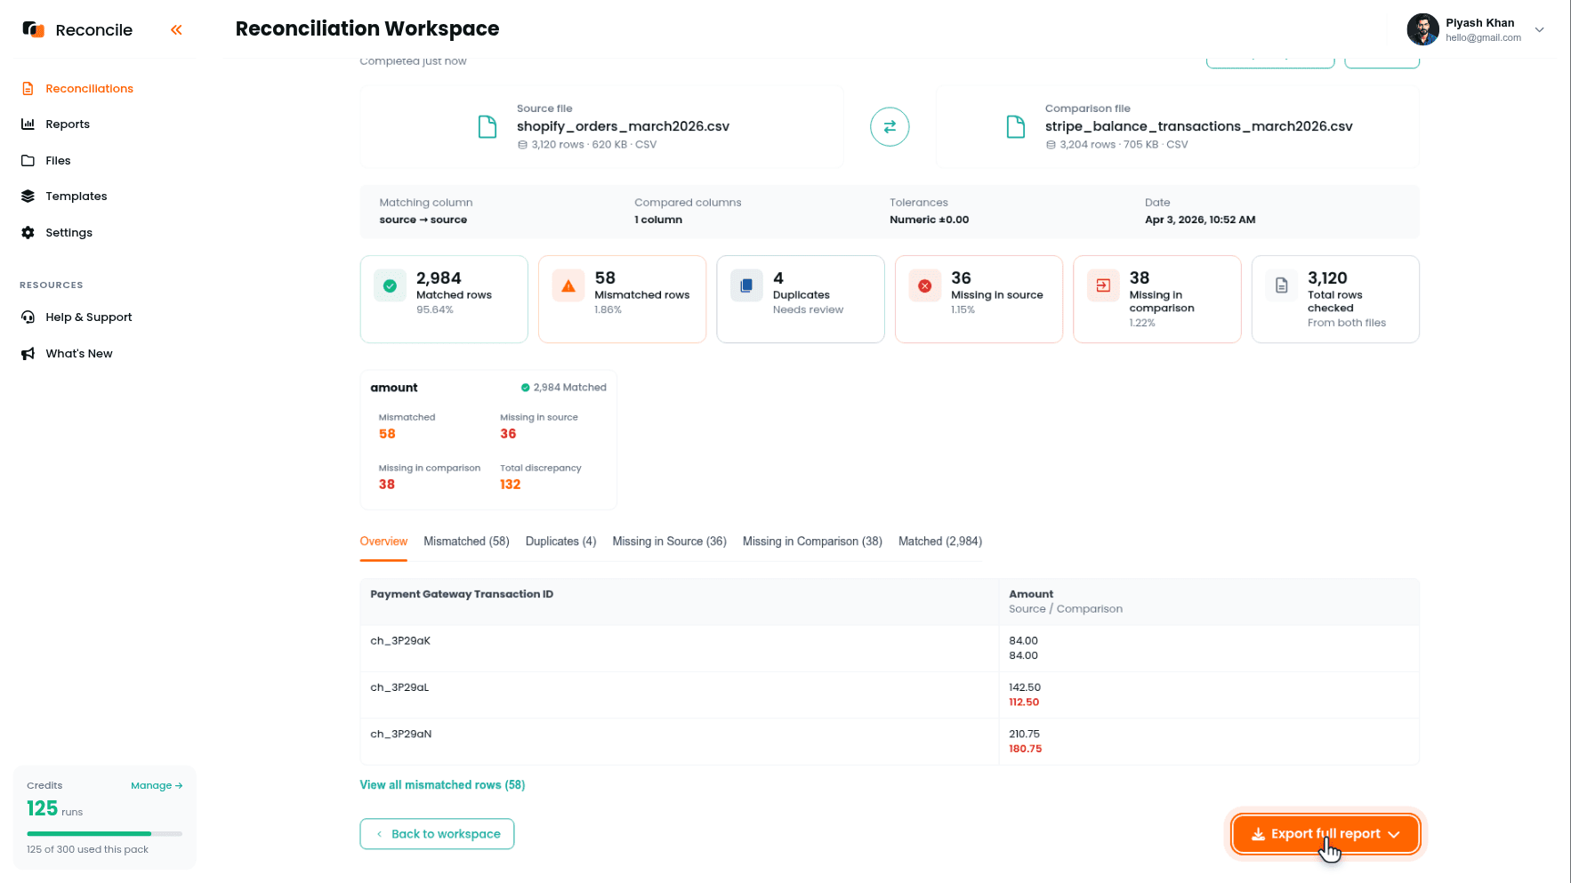Switch to Missing in Comparison (38) tab
Screen dimensions: 1571x883
tap(812, 542)
